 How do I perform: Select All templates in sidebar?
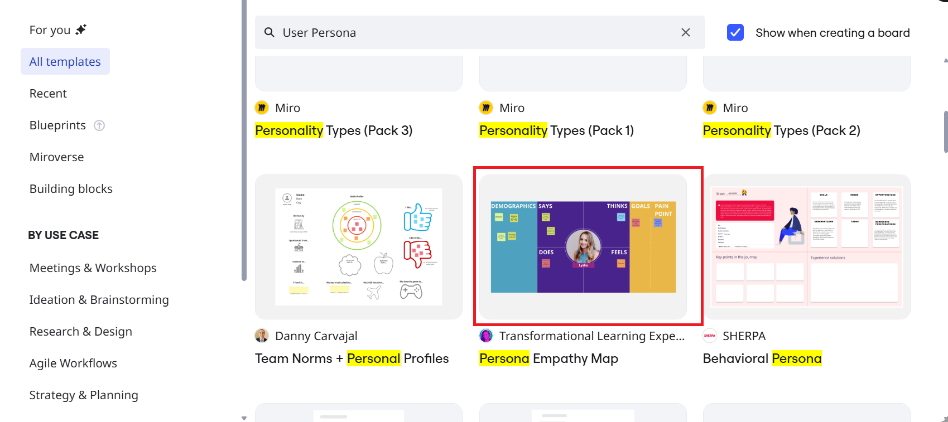pyautogui.click(x=65, y=61)
